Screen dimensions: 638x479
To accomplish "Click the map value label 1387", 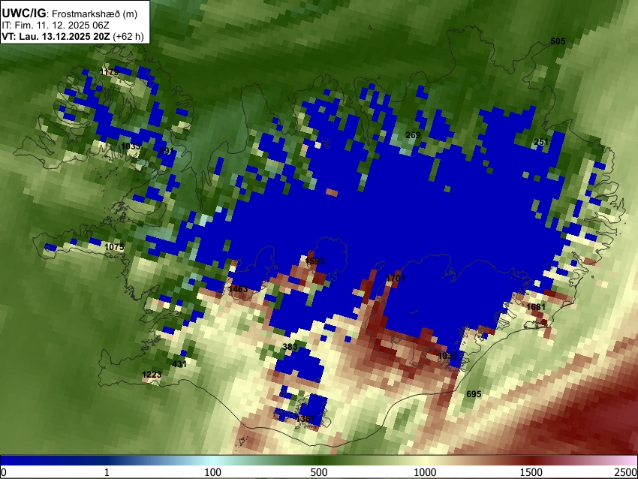I will (x=306, y=419).
